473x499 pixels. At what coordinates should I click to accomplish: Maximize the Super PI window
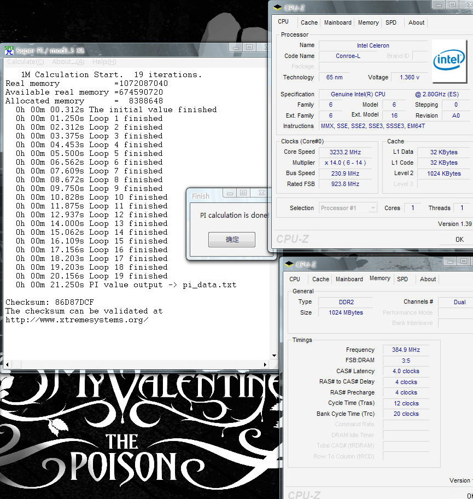tap(249, 47)
